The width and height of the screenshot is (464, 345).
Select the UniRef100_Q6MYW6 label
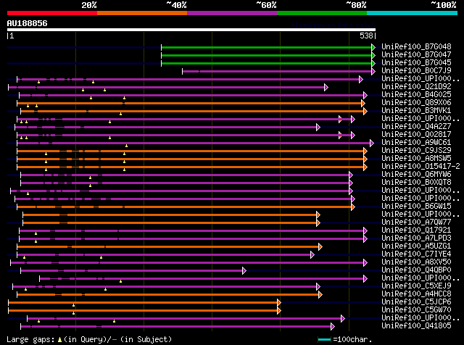pos(416,175)
